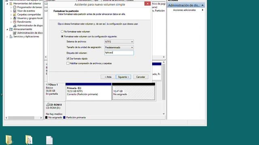Click the Visor de eventos icon
Screen dimensions: 259x145
click(15, 11)
